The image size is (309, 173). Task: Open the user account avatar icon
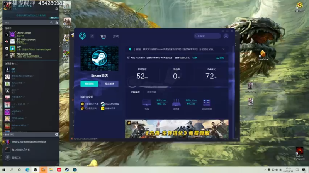pyautogui.click(x=226, y=36)
